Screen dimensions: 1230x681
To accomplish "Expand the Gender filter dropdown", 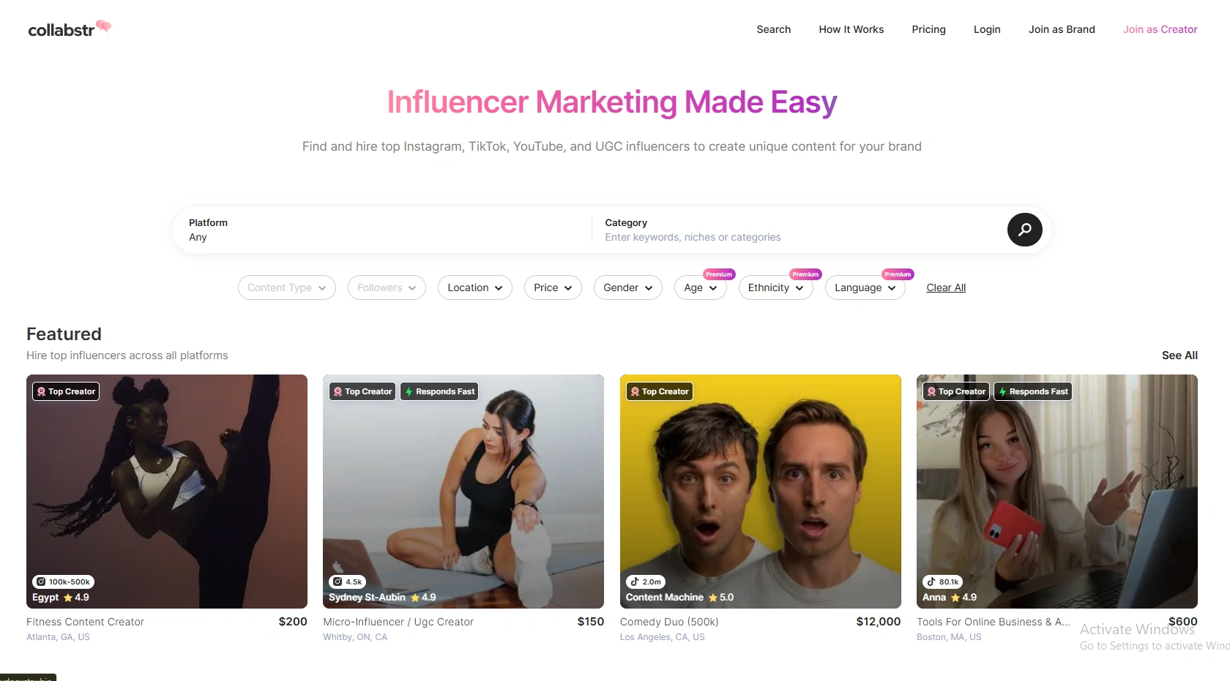I will coord(627,287).
